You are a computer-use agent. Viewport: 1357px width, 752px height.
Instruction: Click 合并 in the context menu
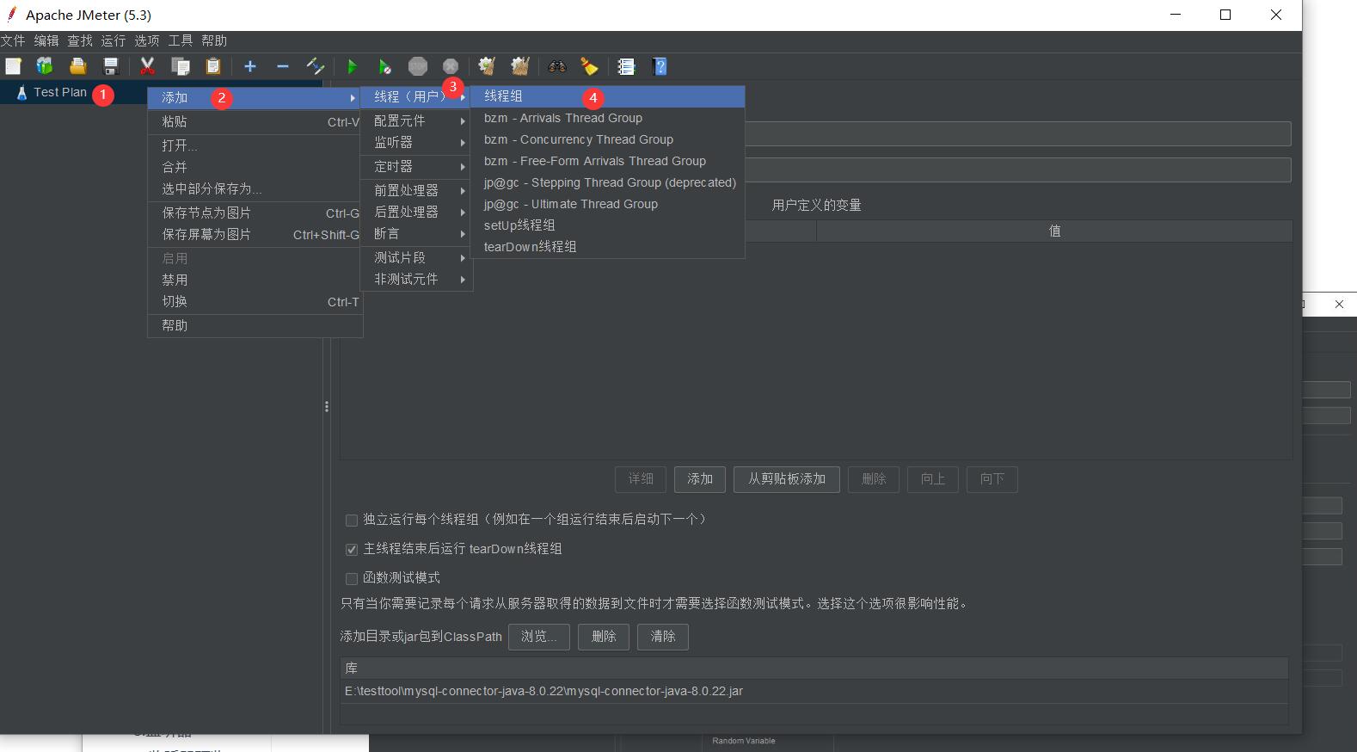tap(255, 168)
